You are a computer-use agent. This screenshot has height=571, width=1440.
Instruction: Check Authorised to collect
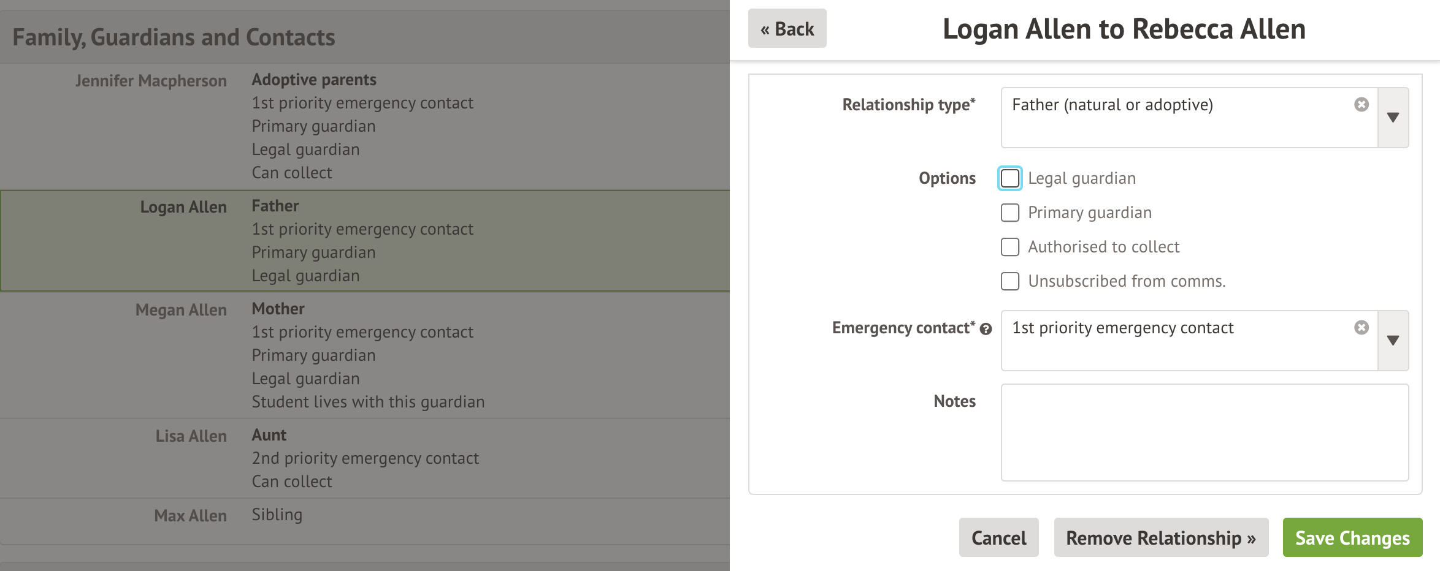tap(1010, 247)
